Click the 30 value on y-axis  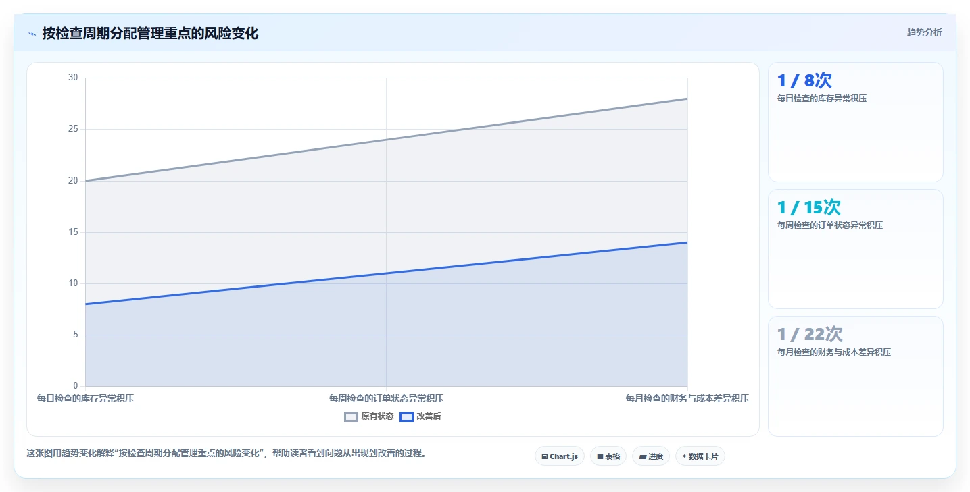73,78
